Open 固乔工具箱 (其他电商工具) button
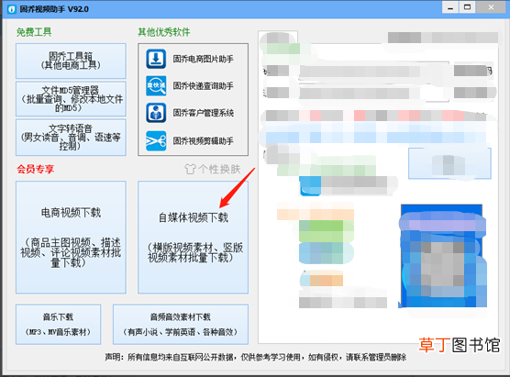The width and height of the screenshot is (510, 377). (71, 61)
